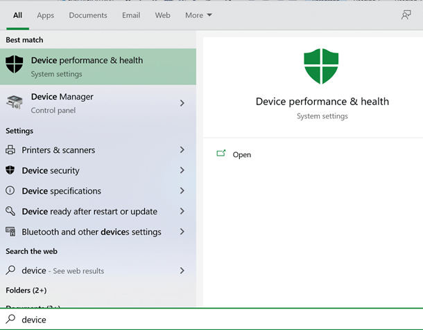The width and height of the screenshot is (423, 330).
Task: Select device - See web results
Action: [x=98, y=271]
